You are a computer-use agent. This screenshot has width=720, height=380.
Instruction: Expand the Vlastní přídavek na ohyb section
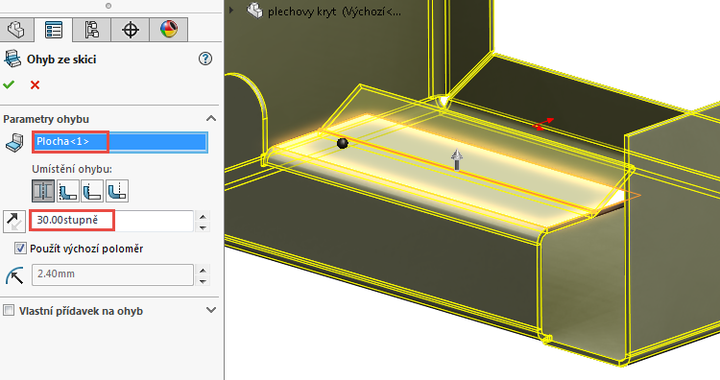pyautogui.click(x=211, y=310)
